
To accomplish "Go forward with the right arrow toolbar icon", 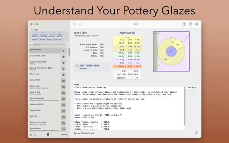I will (81, 24).
